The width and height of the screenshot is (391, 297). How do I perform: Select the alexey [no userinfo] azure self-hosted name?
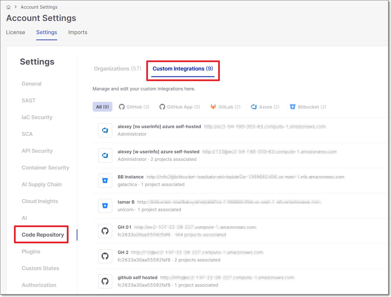[159, 127]
